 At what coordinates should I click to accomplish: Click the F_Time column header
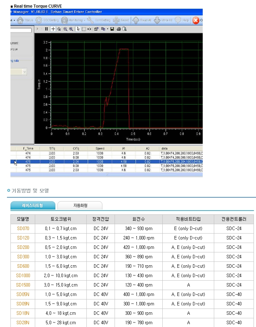pyautogui.click(x=28, y=148)
